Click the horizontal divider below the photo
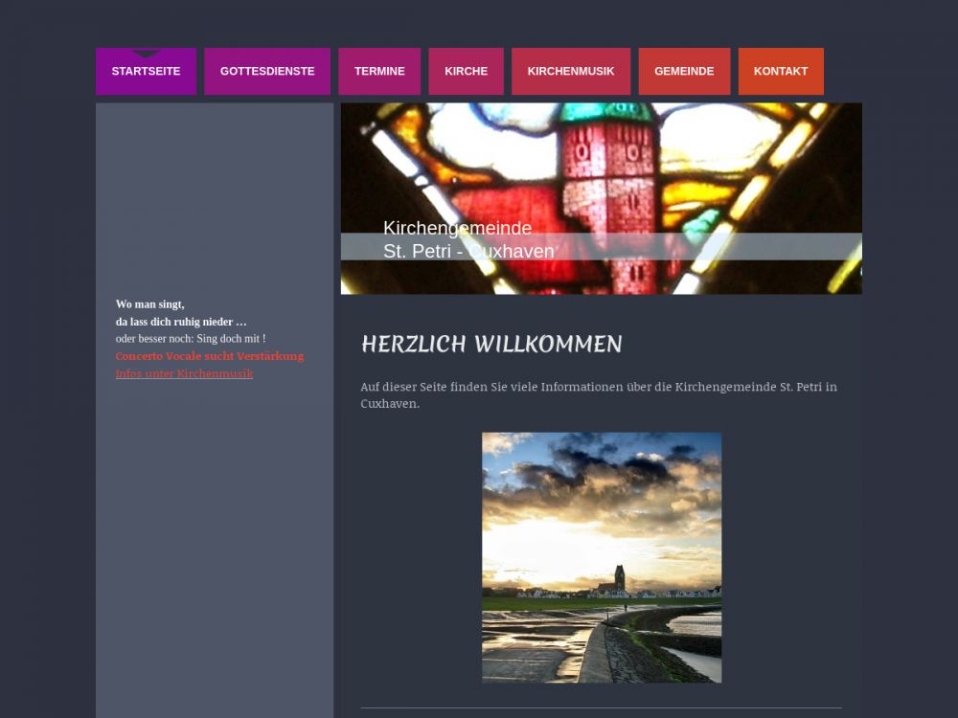This screenshot has height=718, width=958. 601,707
